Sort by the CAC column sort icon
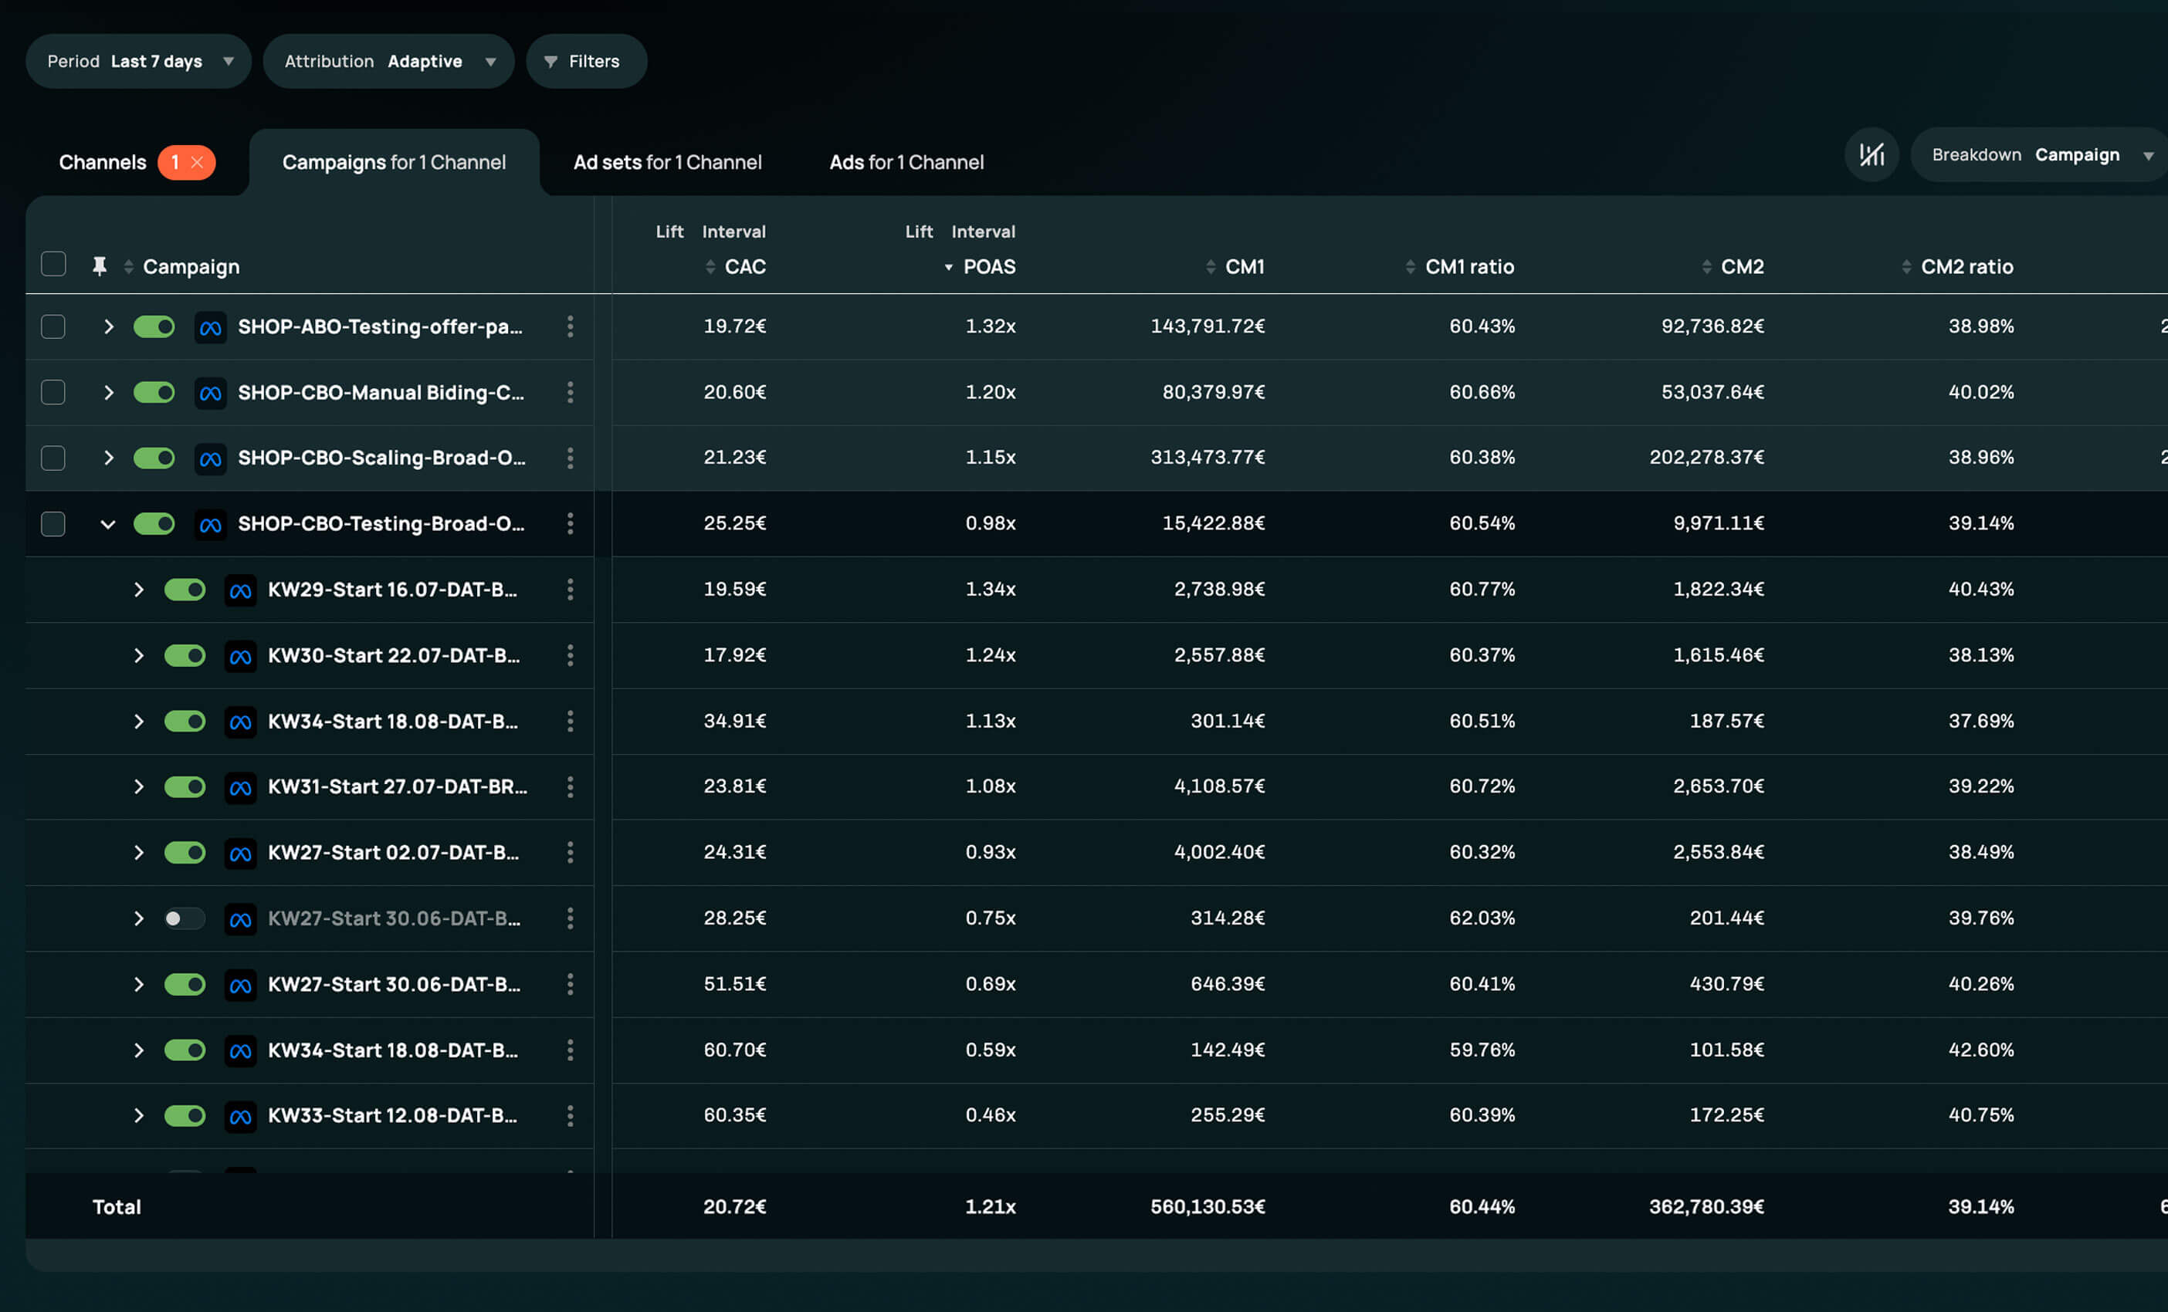Image resolution: width=2168 pixels, height=1312 pixels. 710,266
